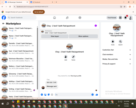This screenshot has height=108, width=136.
Task: Open View buyer profile link
Action: pyautogui.click(x=76, y=76)
